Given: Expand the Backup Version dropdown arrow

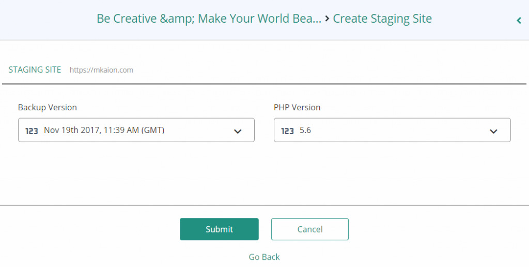Looking at the screenshot, I should pyautogui.click(x=238, y=131).
